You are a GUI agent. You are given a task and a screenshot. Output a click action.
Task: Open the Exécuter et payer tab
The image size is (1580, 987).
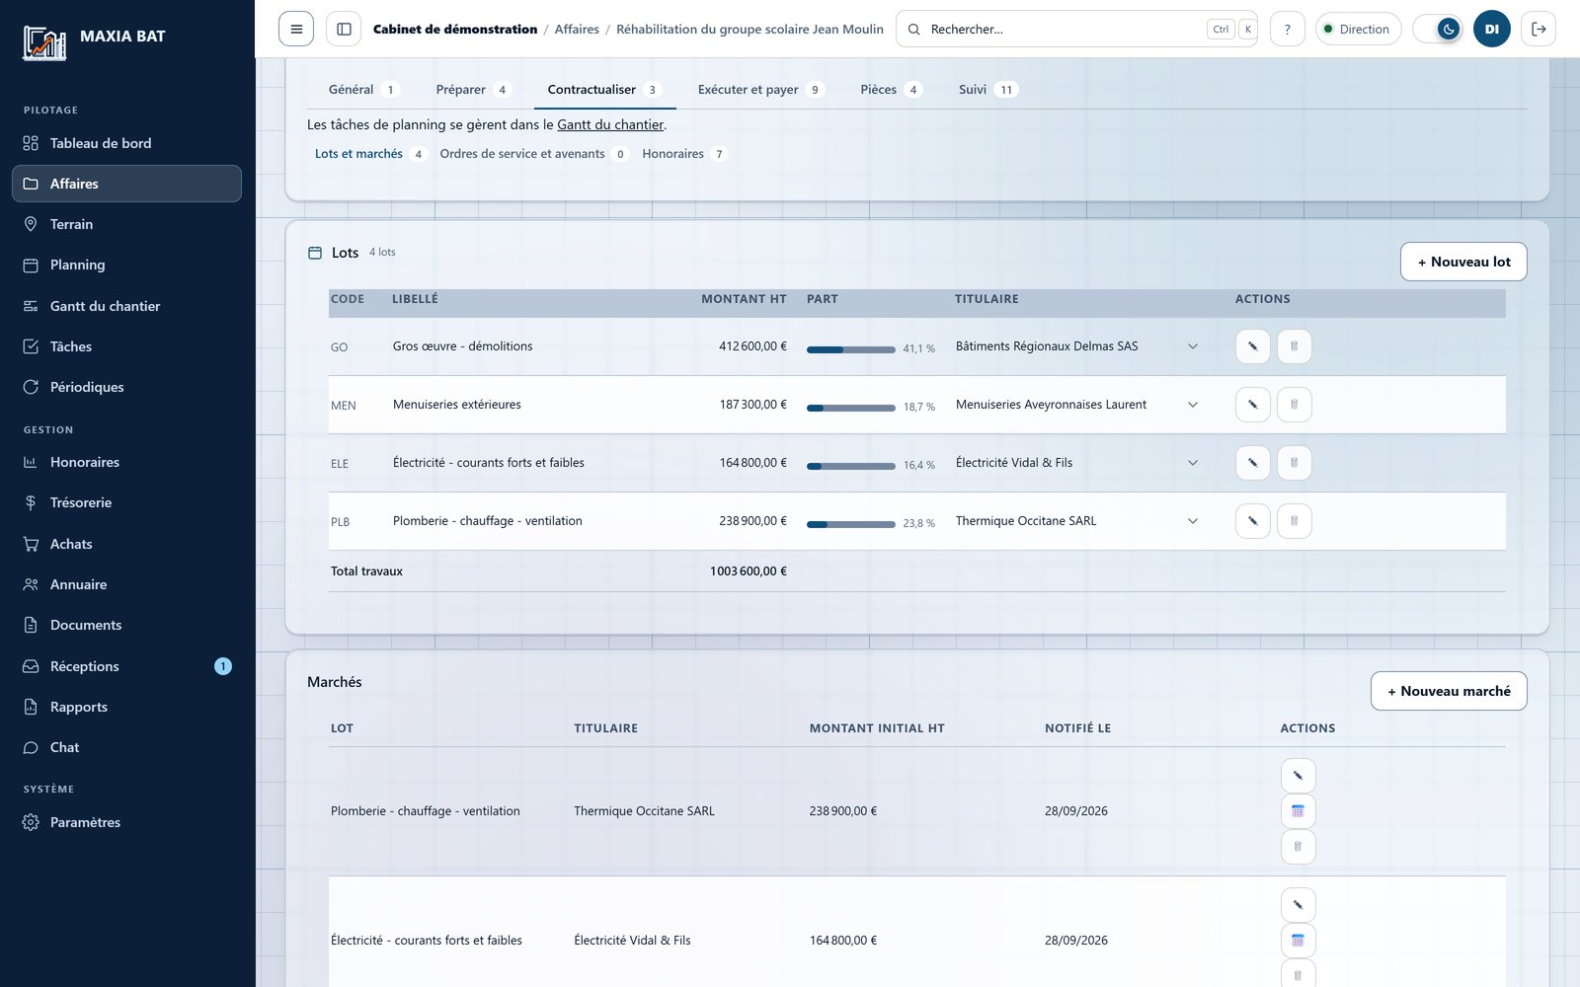tap(760, 90)
